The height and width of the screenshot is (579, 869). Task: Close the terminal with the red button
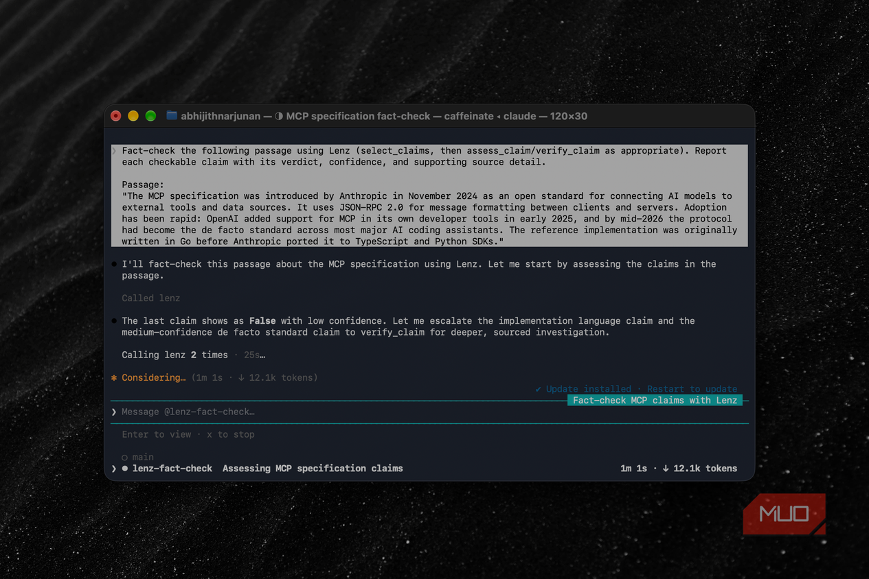tap(116, 116)
